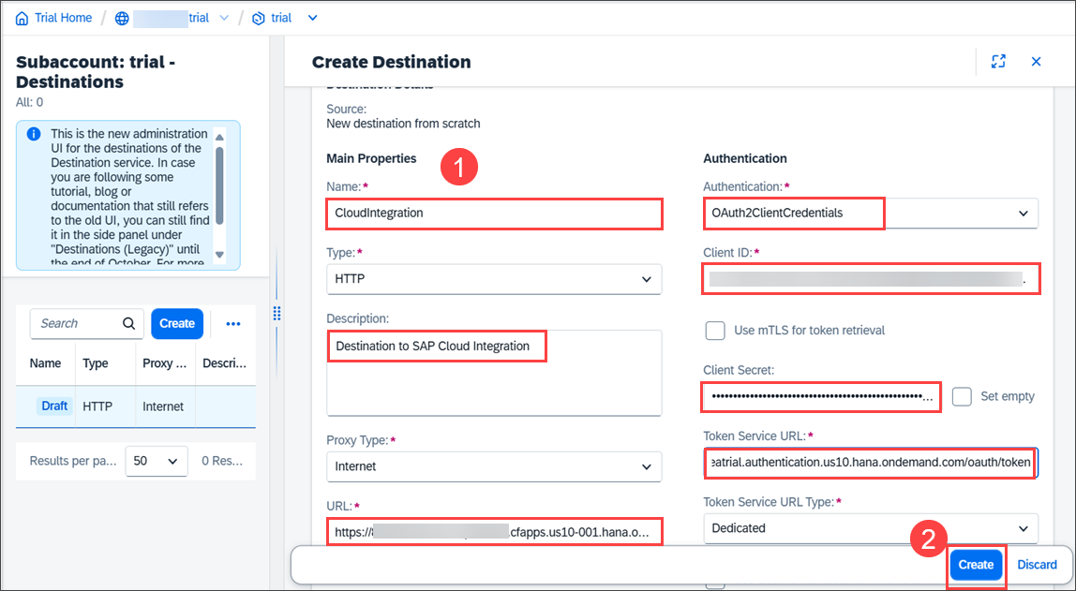
Task: Click the Token Service URL field
Action: point(871,462)
